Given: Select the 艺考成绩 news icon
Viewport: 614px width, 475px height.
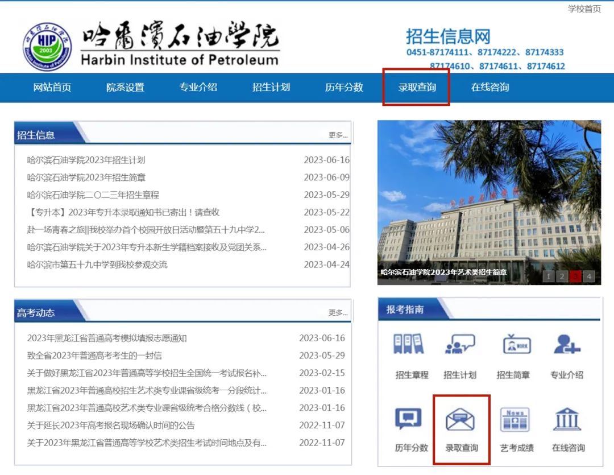Looking at the screenshot, I should (x=516, y=420).
